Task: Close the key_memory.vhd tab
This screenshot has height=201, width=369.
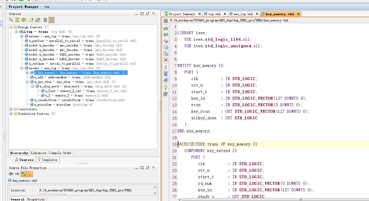Action: 298,14
